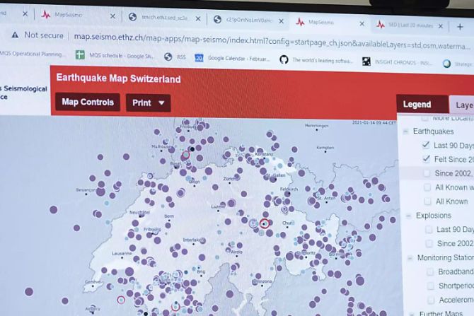Viewport: 474px width, 316px height.
Task: Click the Map Controls button
Action: [88, 102]
